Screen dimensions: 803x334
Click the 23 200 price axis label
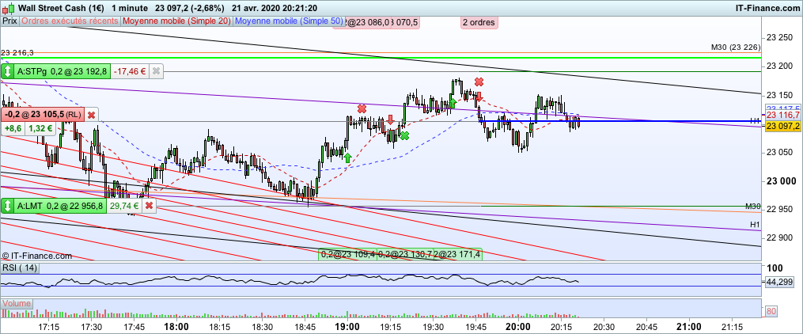tap(778, 66)
